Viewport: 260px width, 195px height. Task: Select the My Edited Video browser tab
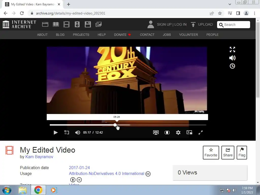pyautogui.click(x=32, y=5)
